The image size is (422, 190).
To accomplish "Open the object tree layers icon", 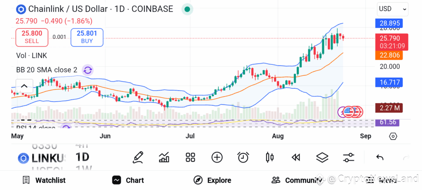I will [x=322, y=157].
